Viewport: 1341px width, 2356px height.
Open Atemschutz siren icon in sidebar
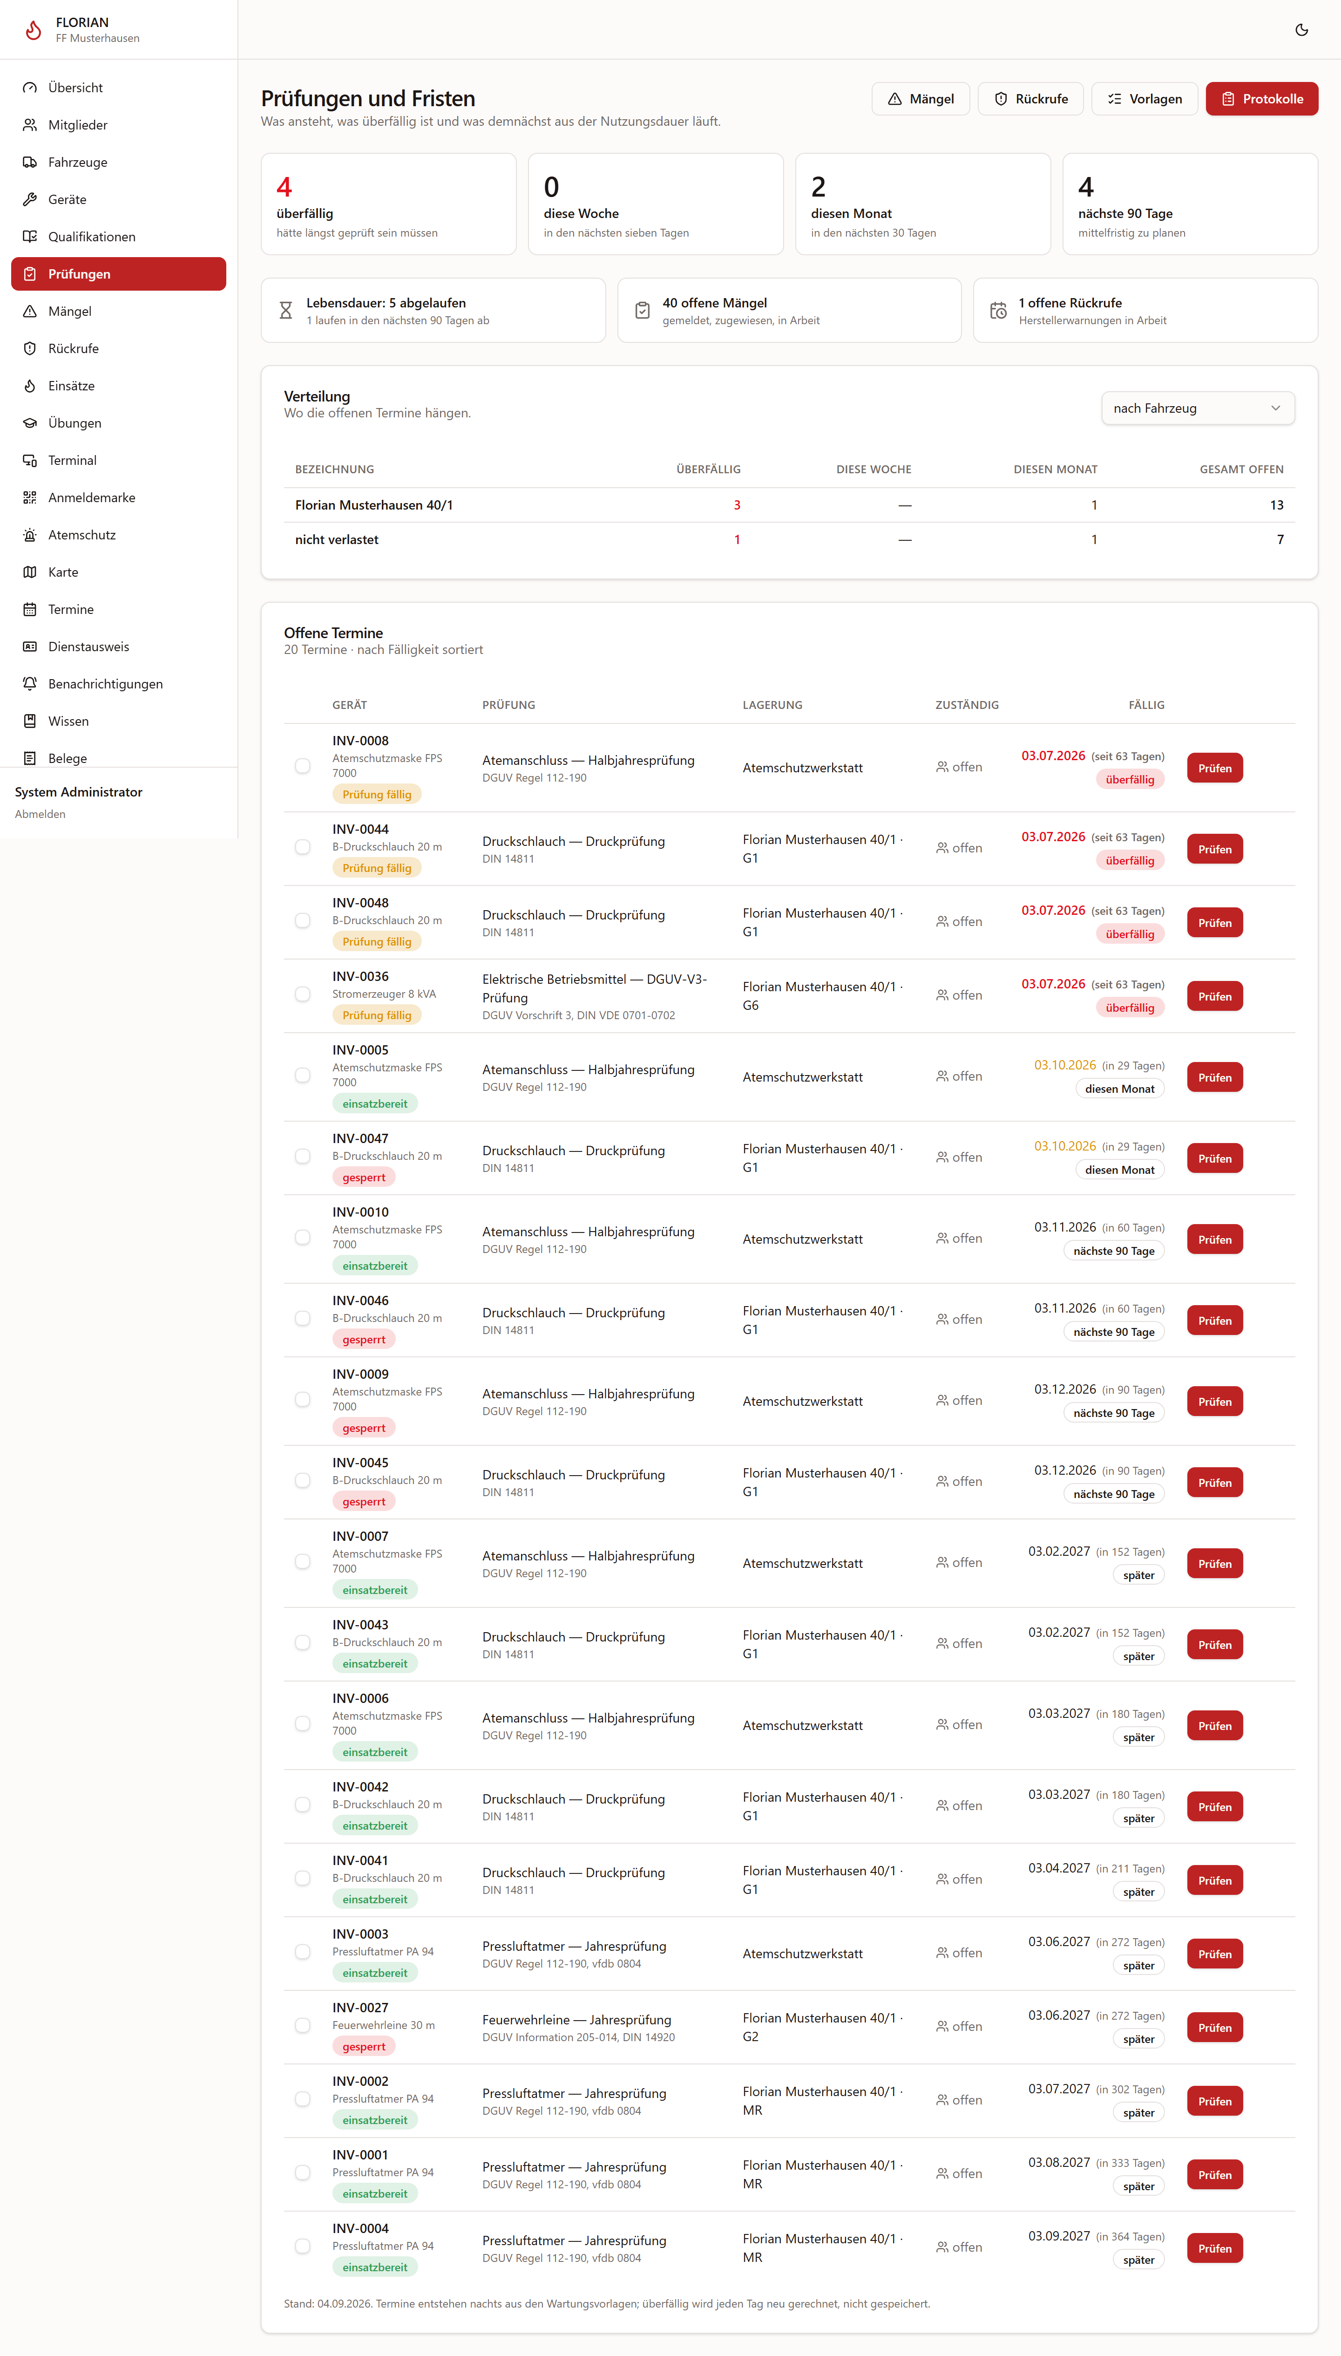[30, 534]
